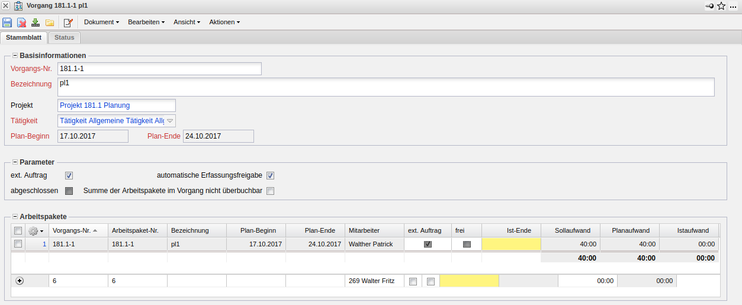The height and width of the screenshot is (305, 742).
Task: Click the green download arrow icon
Action: (36, 23)
